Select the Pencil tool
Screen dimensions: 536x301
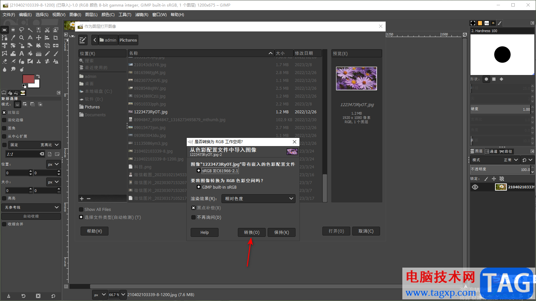pyautogui.click(x=47, y=53)
